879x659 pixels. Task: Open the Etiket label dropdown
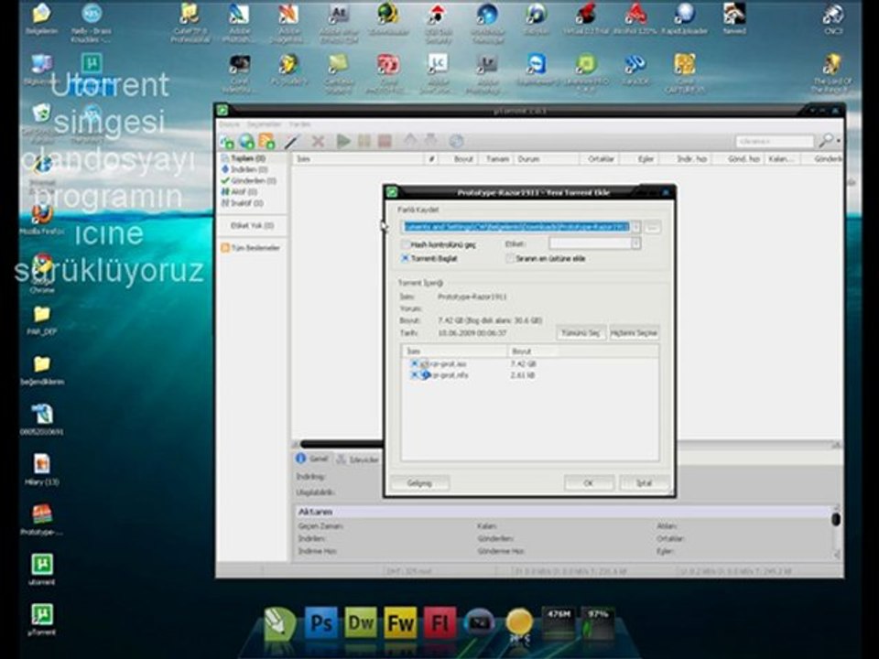[x=635, y=243]
